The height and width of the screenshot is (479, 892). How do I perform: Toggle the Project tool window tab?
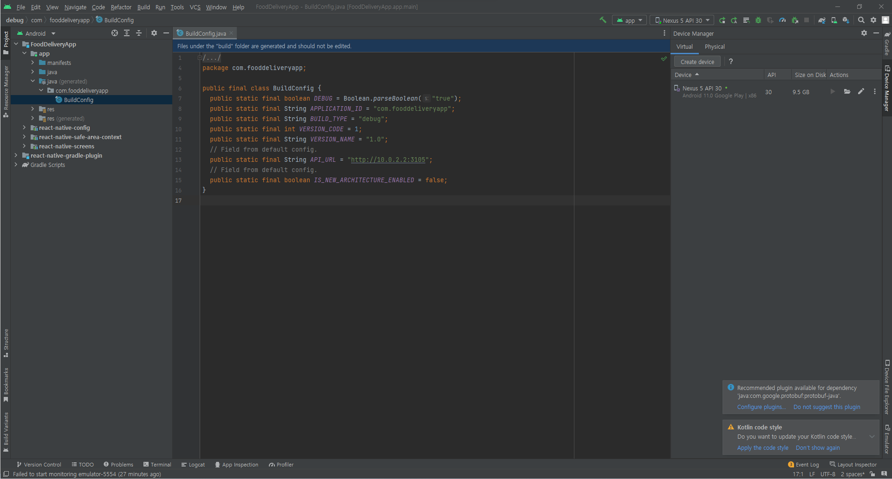tap(6, 42)
